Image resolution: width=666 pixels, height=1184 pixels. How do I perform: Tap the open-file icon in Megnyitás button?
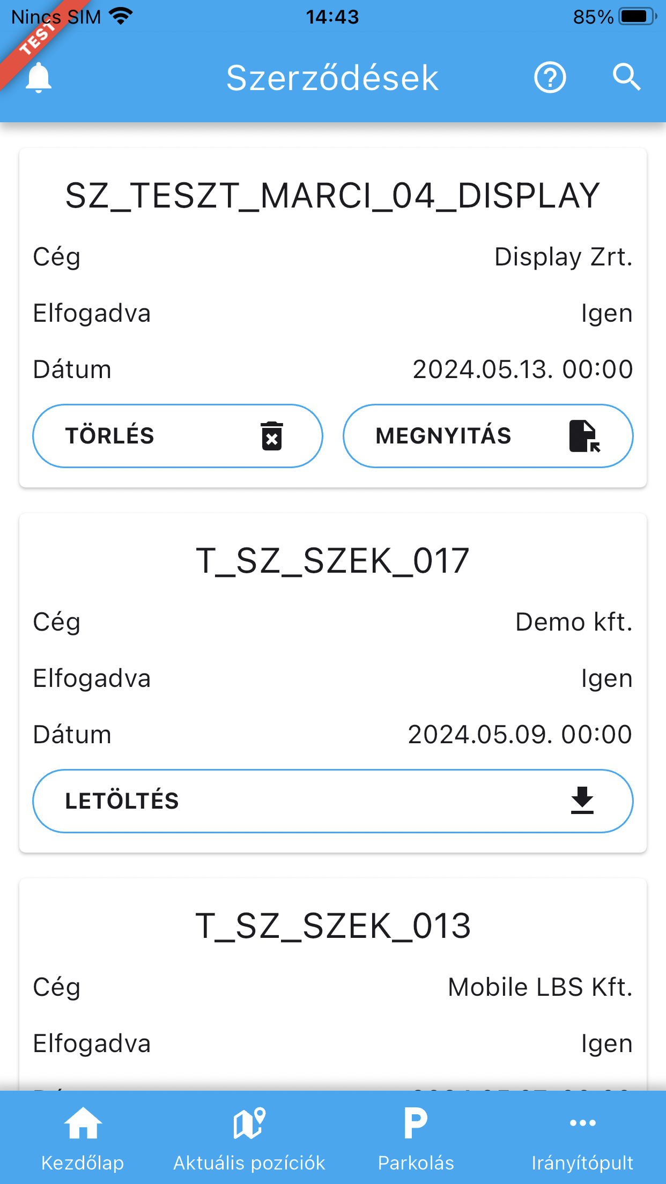click(x=584, y=436)
